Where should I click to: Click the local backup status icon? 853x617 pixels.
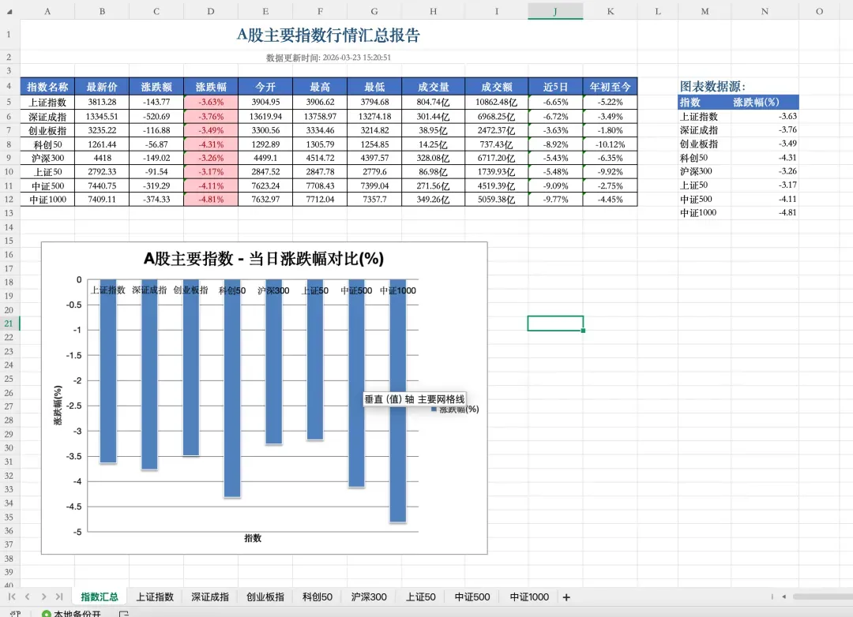(x=46, y=614)
